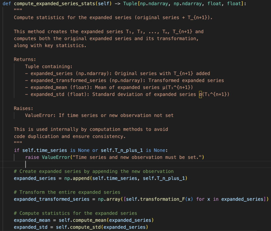Click the 'Transform the entire expanded series' comment
Image resolution: width=271 pixels, height=231 pixels.
pos(67,192)
